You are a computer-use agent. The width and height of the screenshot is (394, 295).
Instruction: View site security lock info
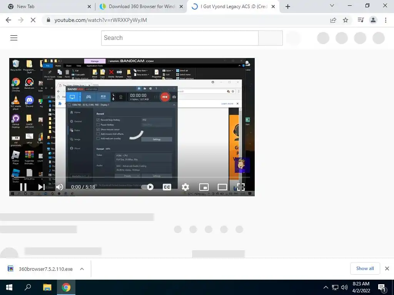coord(48,20)
